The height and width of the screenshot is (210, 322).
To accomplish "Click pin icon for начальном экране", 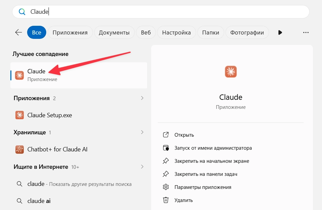I will coord(166,161).
